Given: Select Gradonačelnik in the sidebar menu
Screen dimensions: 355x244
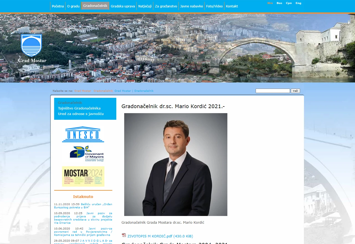Looking at the screenshot, I should (x=70, y=103).
